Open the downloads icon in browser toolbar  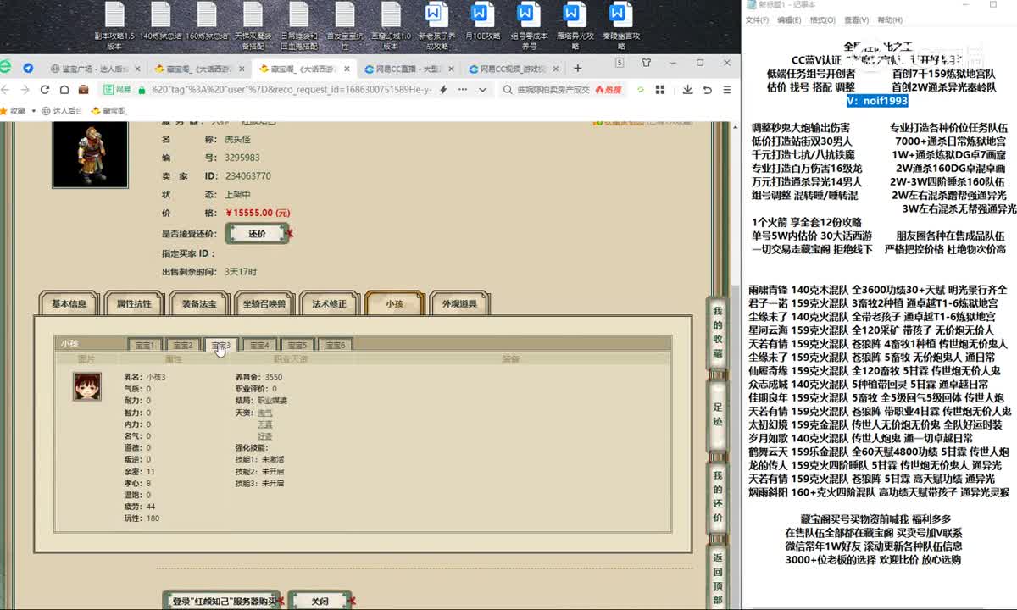click(x=687, y=89)
